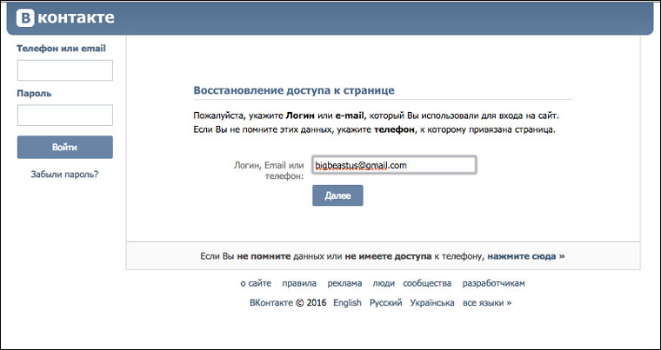Click the 'Телефон или email' label
Viewport: 661px width, 350px height.
tap(61, 48)
